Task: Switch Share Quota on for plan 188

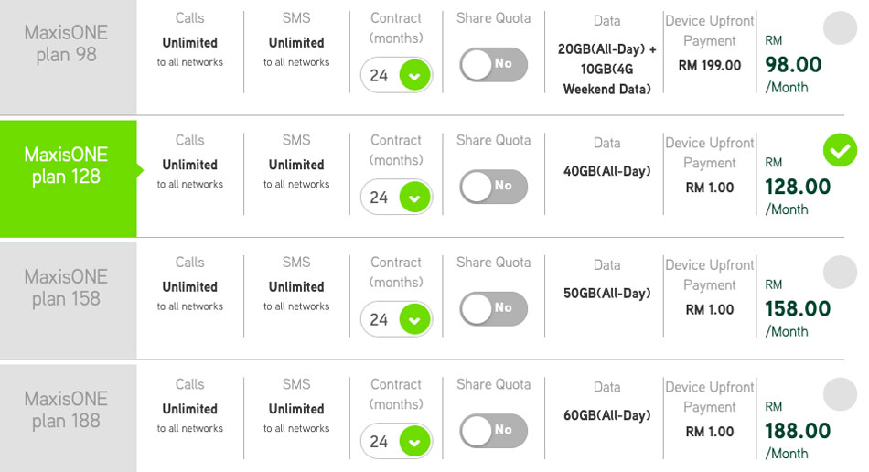Action: [493, 431]
